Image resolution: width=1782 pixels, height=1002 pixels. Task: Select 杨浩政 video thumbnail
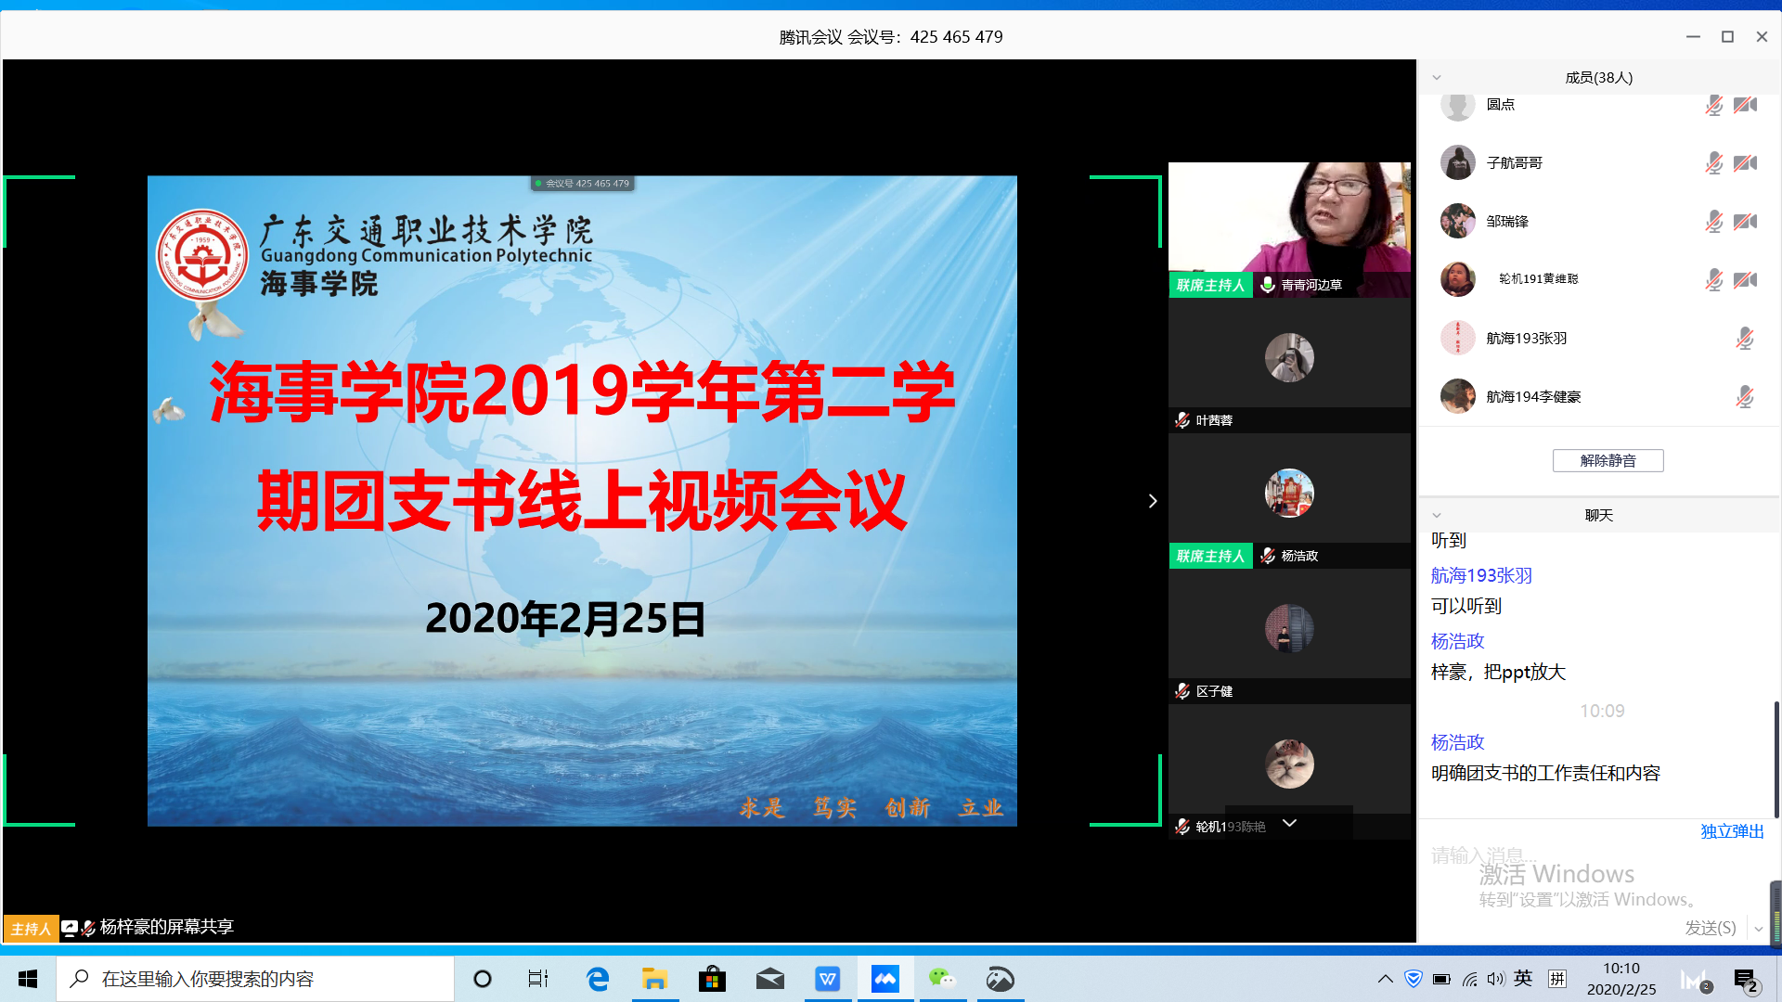[1289, 501]
